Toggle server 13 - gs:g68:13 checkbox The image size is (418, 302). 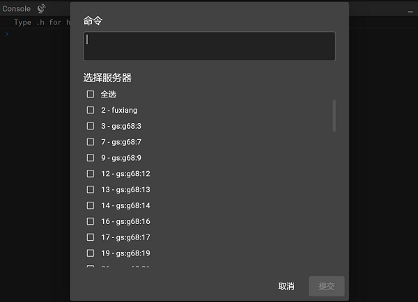click(91, 189)
